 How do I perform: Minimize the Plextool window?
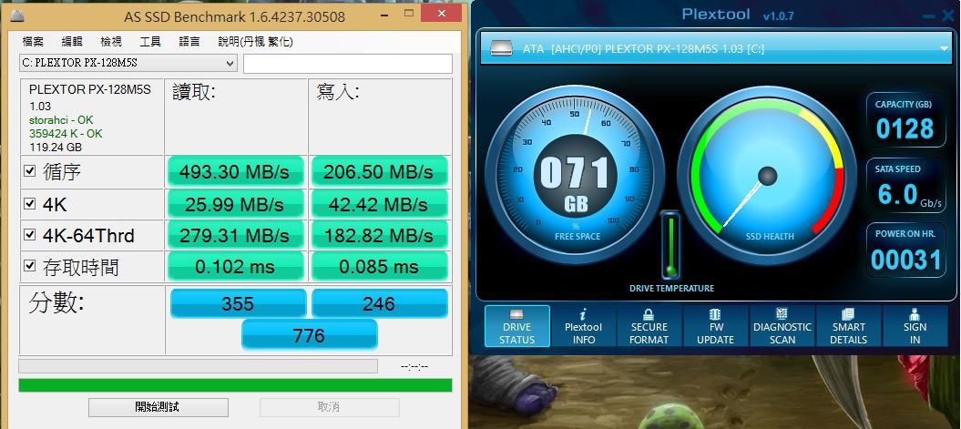coord(928,16)
